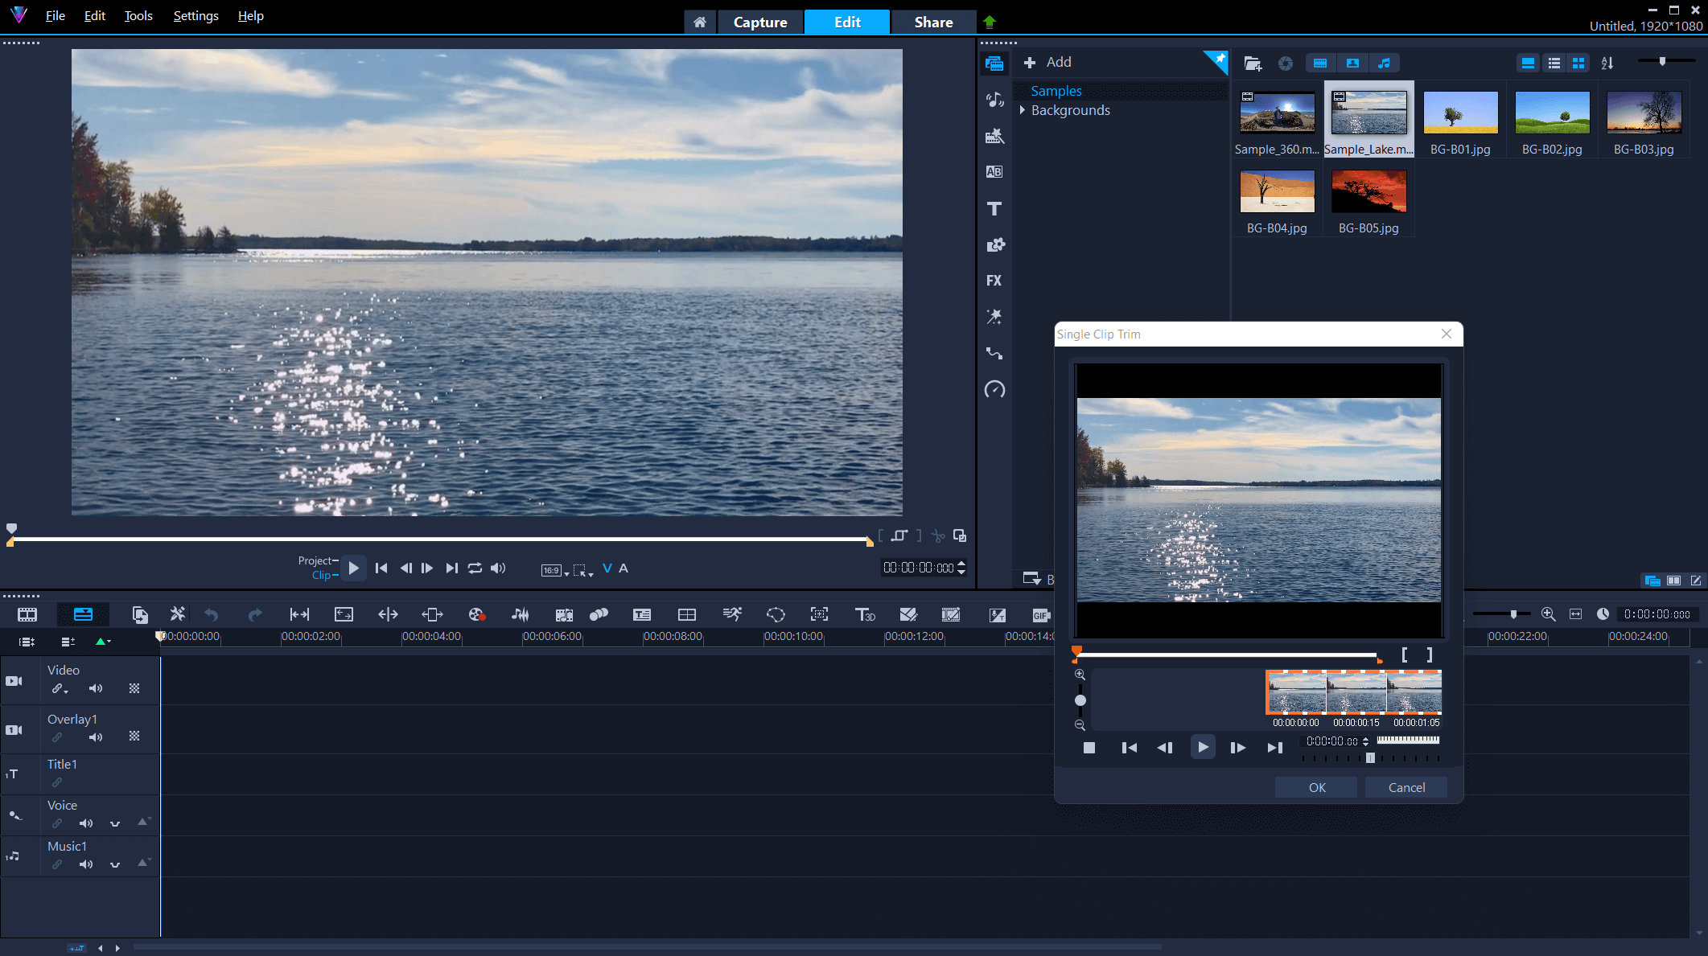Viewport: 1708px width, 956px height.
Task: Cancel the Single Clip Trim dialog
Action: [x=1405, y=787]
